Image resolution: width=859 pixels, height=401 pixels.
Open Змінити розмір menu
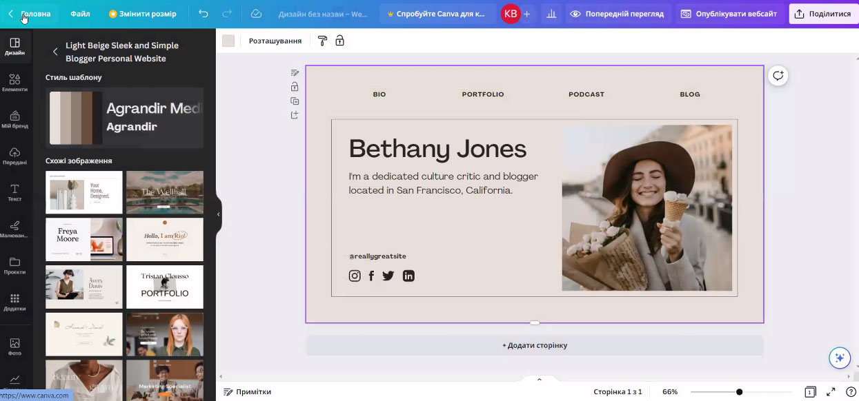pos(143,14)
